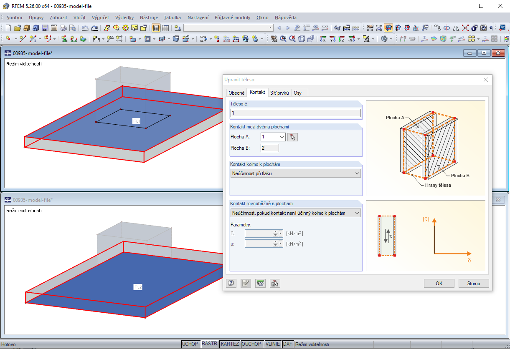Viewport: 510px width, 349px height.
Task: Click the Help icon in dialog
Action: [x=231, y=284]
